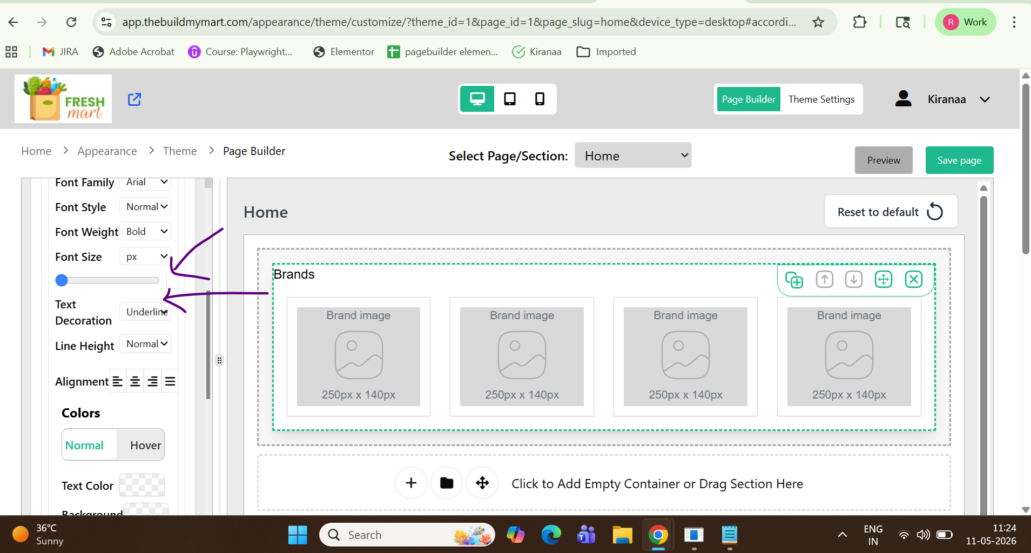Go to Appearance breadcrumb
Screen dimensions: 1031x553
click(x=107, y=151)
